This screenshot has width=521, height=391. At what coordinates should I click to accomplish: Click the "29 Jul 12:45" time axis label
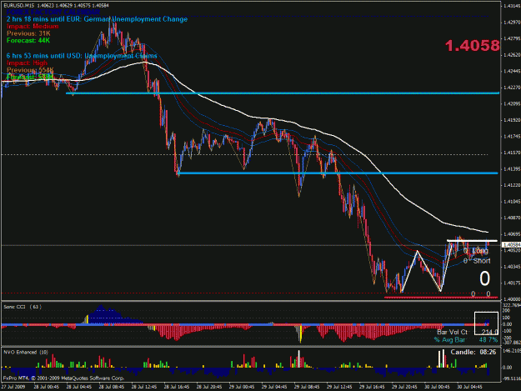pos(339,387)
